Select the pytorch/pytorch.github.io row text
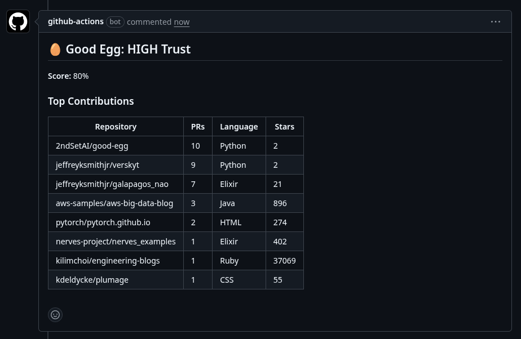This screenshot has height=339, width=521. point(103,222)
